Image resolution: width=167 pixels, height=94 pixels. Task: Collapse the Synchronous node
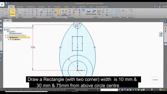pos(6,37)
